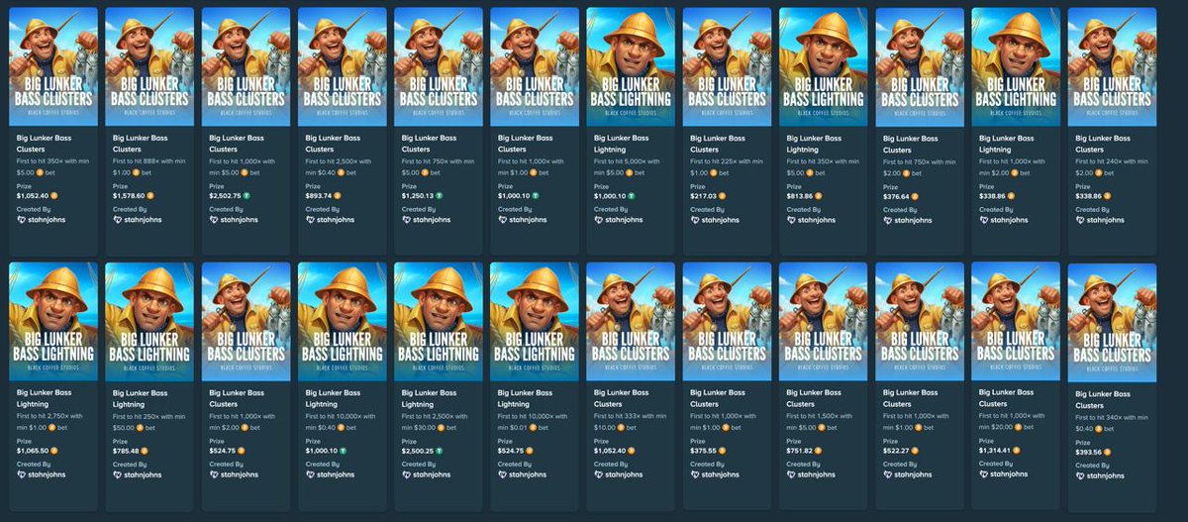Click the coin icon beside the $751.82 prize
Screen dimensions: 1188x522
point(818,451)
